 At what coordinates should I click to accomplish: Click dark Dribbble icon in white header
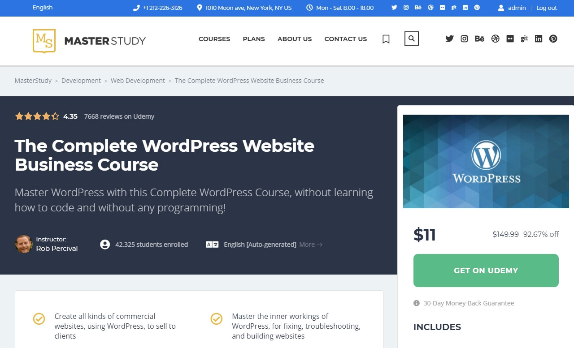pos(495,39)
